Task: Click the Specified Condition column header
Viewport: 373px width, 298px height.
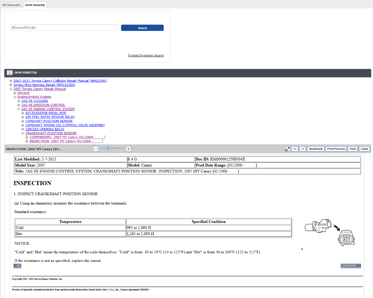Action: click(209, 222)
